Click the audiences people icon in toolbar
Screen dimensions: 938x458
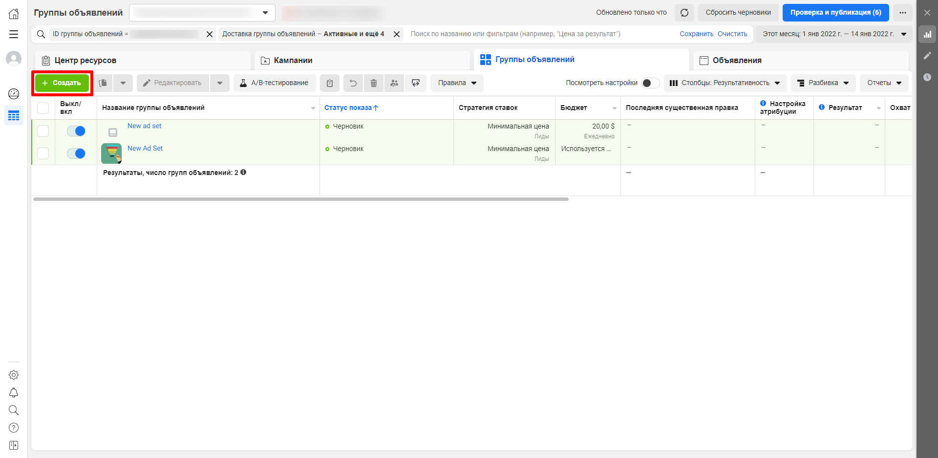pyautogui.click(x=394, y=83)
